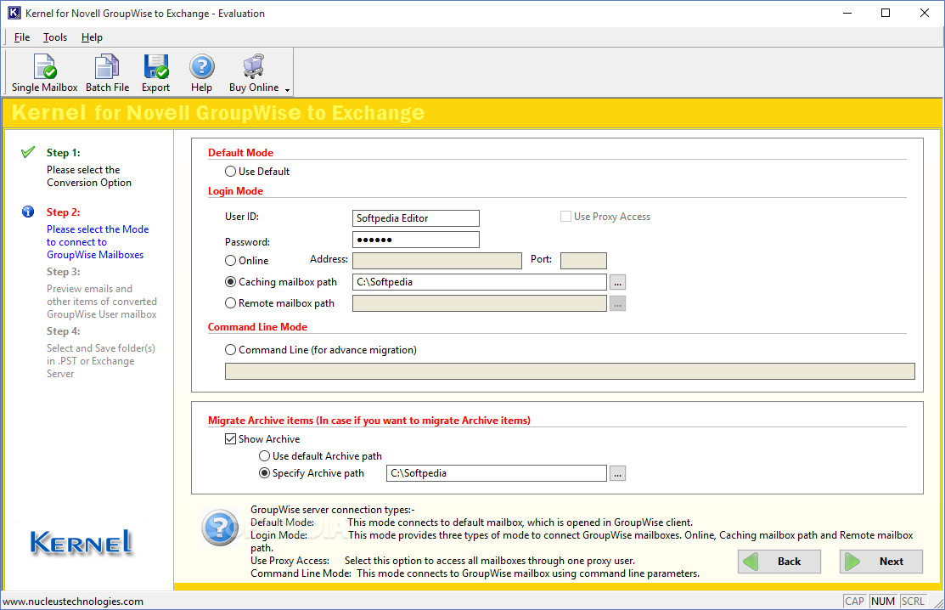
Task: Click the Specify Archive path text field
Action: coord(497,473)
